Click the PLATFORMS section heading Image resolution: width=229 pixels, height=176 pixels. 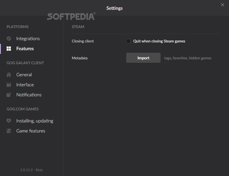pos(17,27)
